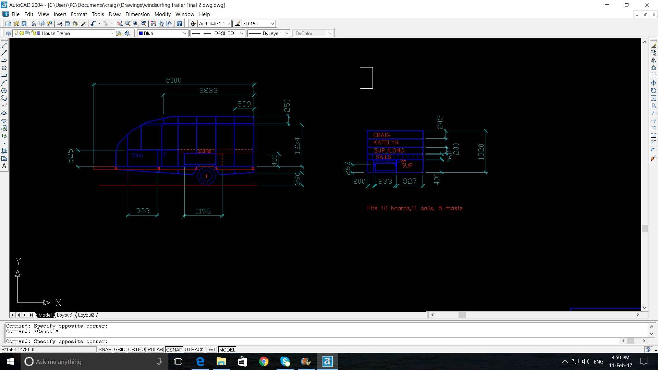Select the Multiline Text tool

coord(4,166)
